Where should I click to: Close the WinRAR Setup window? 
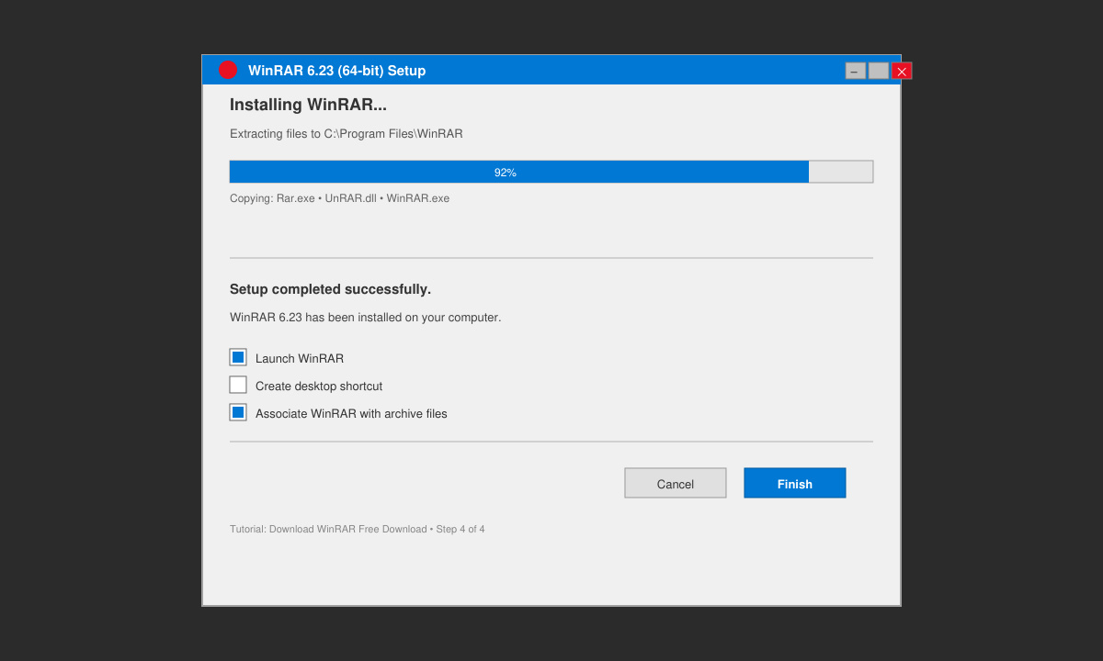(902, 71)
